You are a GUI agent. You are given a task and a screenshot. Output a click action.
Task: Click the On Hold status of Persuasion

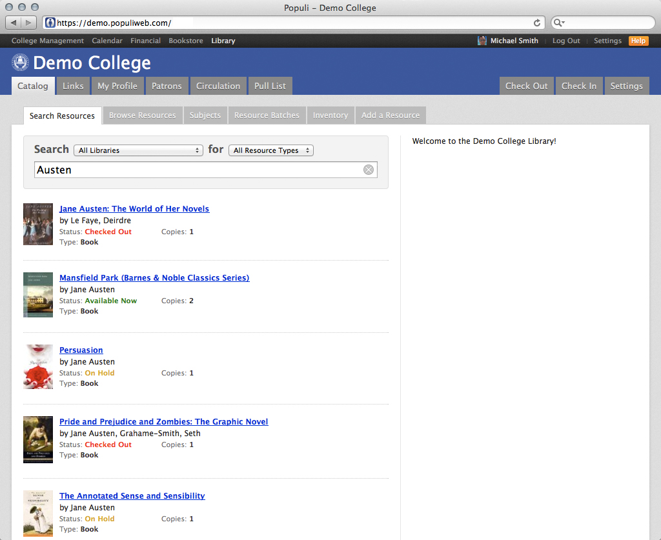pyautogui.click(x=99, y=373)
